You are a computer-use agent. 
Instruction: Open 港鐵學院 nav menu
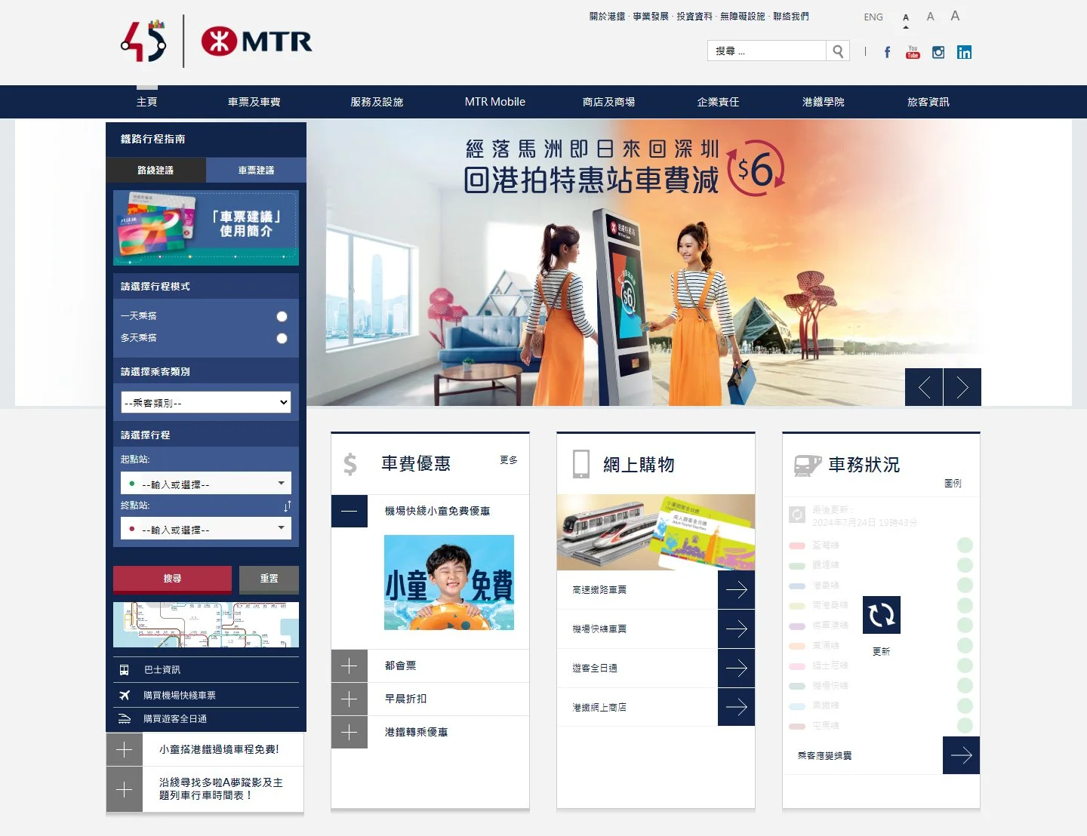coord(824,102)
